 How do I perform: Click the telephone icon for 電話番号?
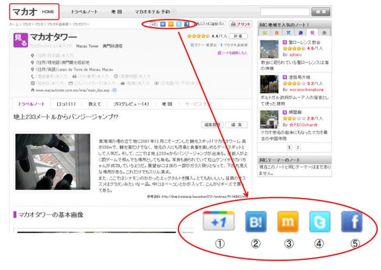coord(33,76)
